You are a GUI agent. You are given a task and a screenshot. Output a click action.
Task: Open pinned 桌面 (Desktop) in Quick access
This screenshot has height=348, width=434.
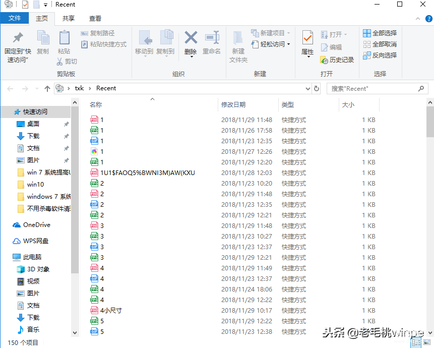33,124
